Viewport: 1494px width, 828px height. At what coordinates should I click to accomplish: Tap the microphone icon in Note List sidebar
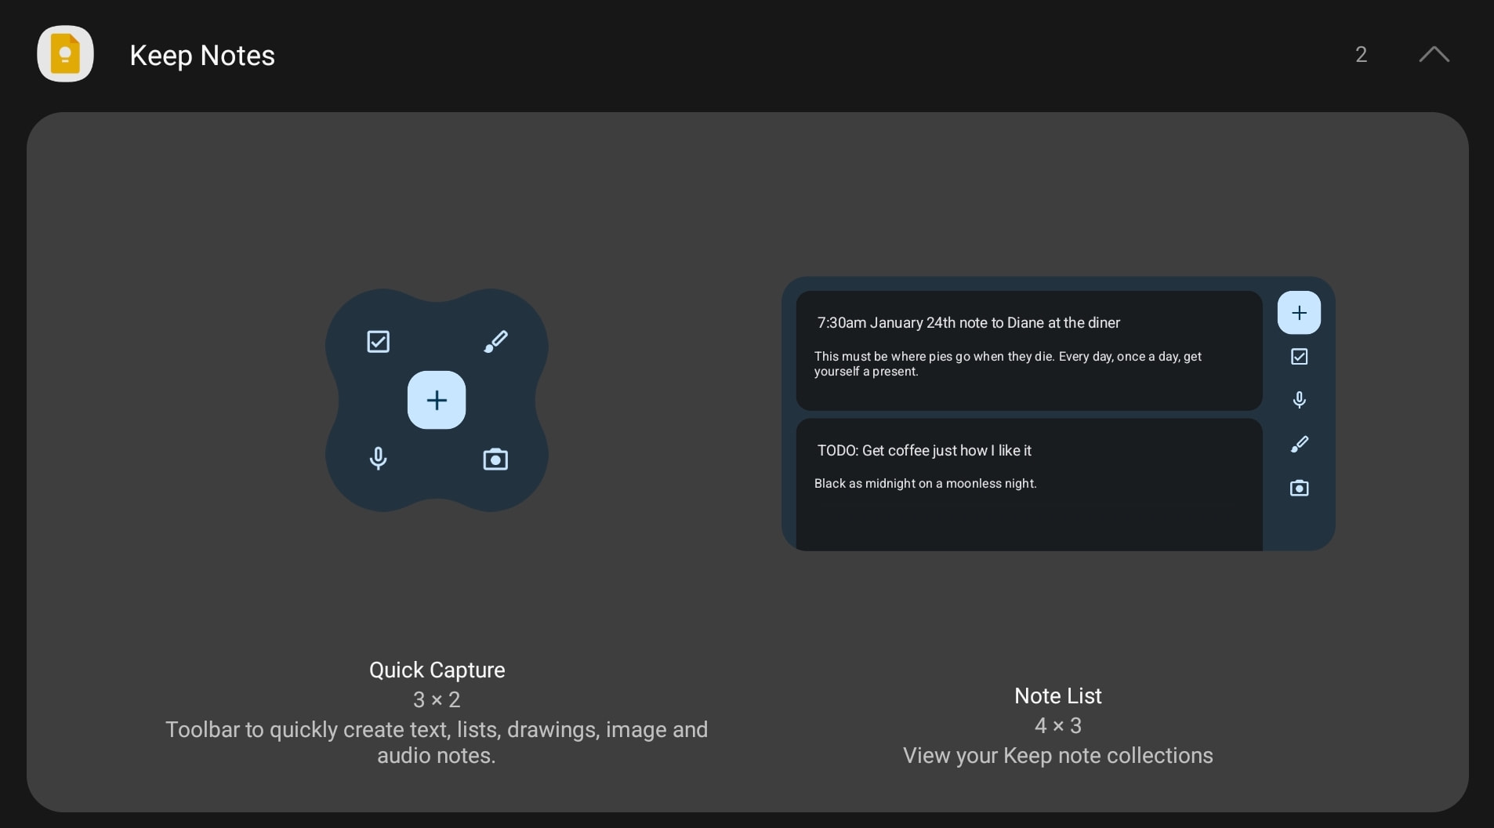pyautogui.click(x=1299, y=400)
